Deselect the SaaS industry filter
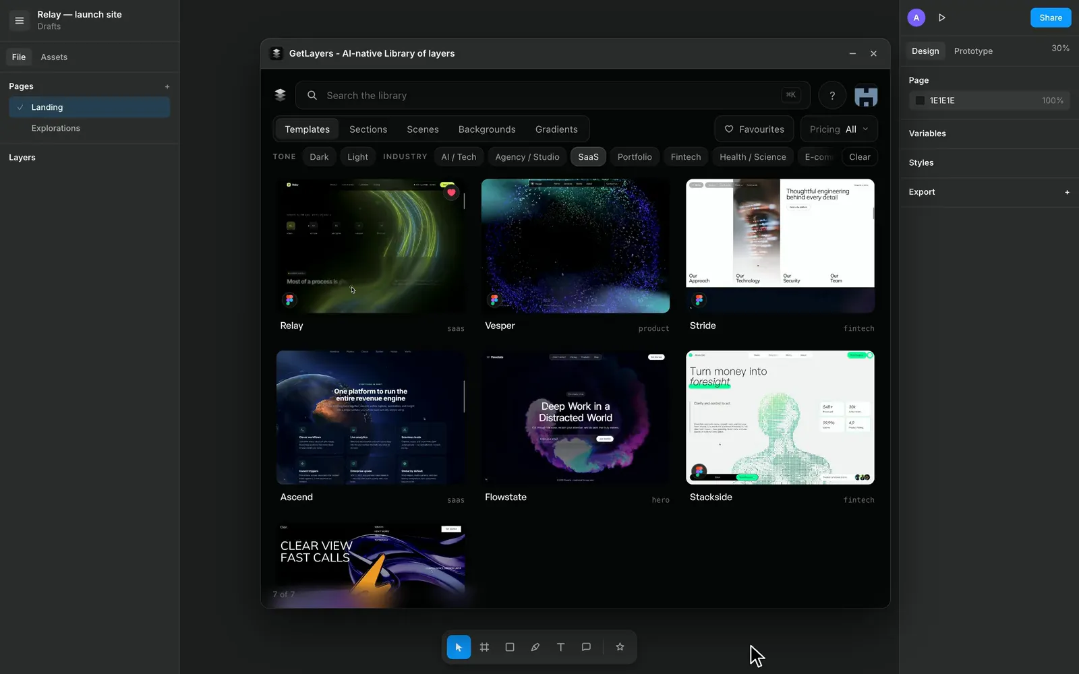The image size is (1079, 674). click(588, 157)
